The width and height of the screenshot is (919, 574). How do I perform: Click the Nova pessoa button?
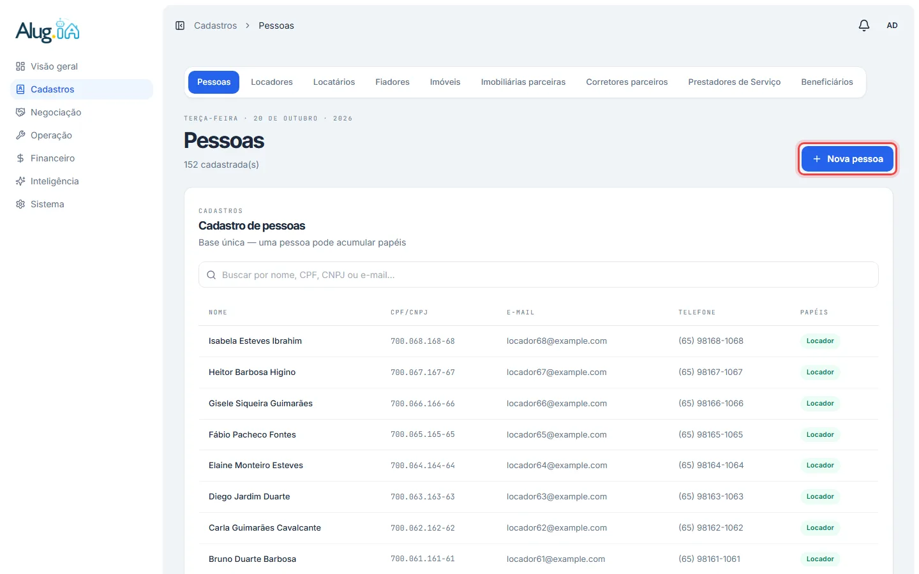pyautogui.click(x=848, y=159)
